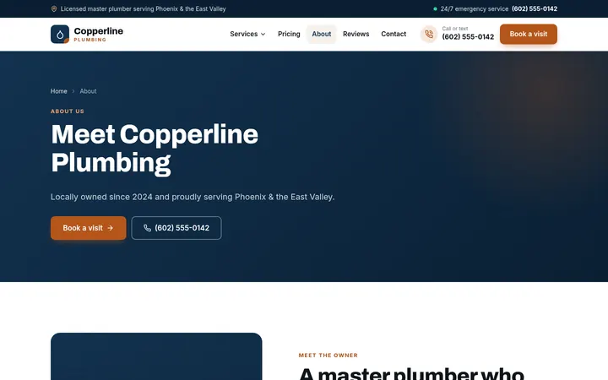Click the 'Call or text' label

(x=455, y=29)
